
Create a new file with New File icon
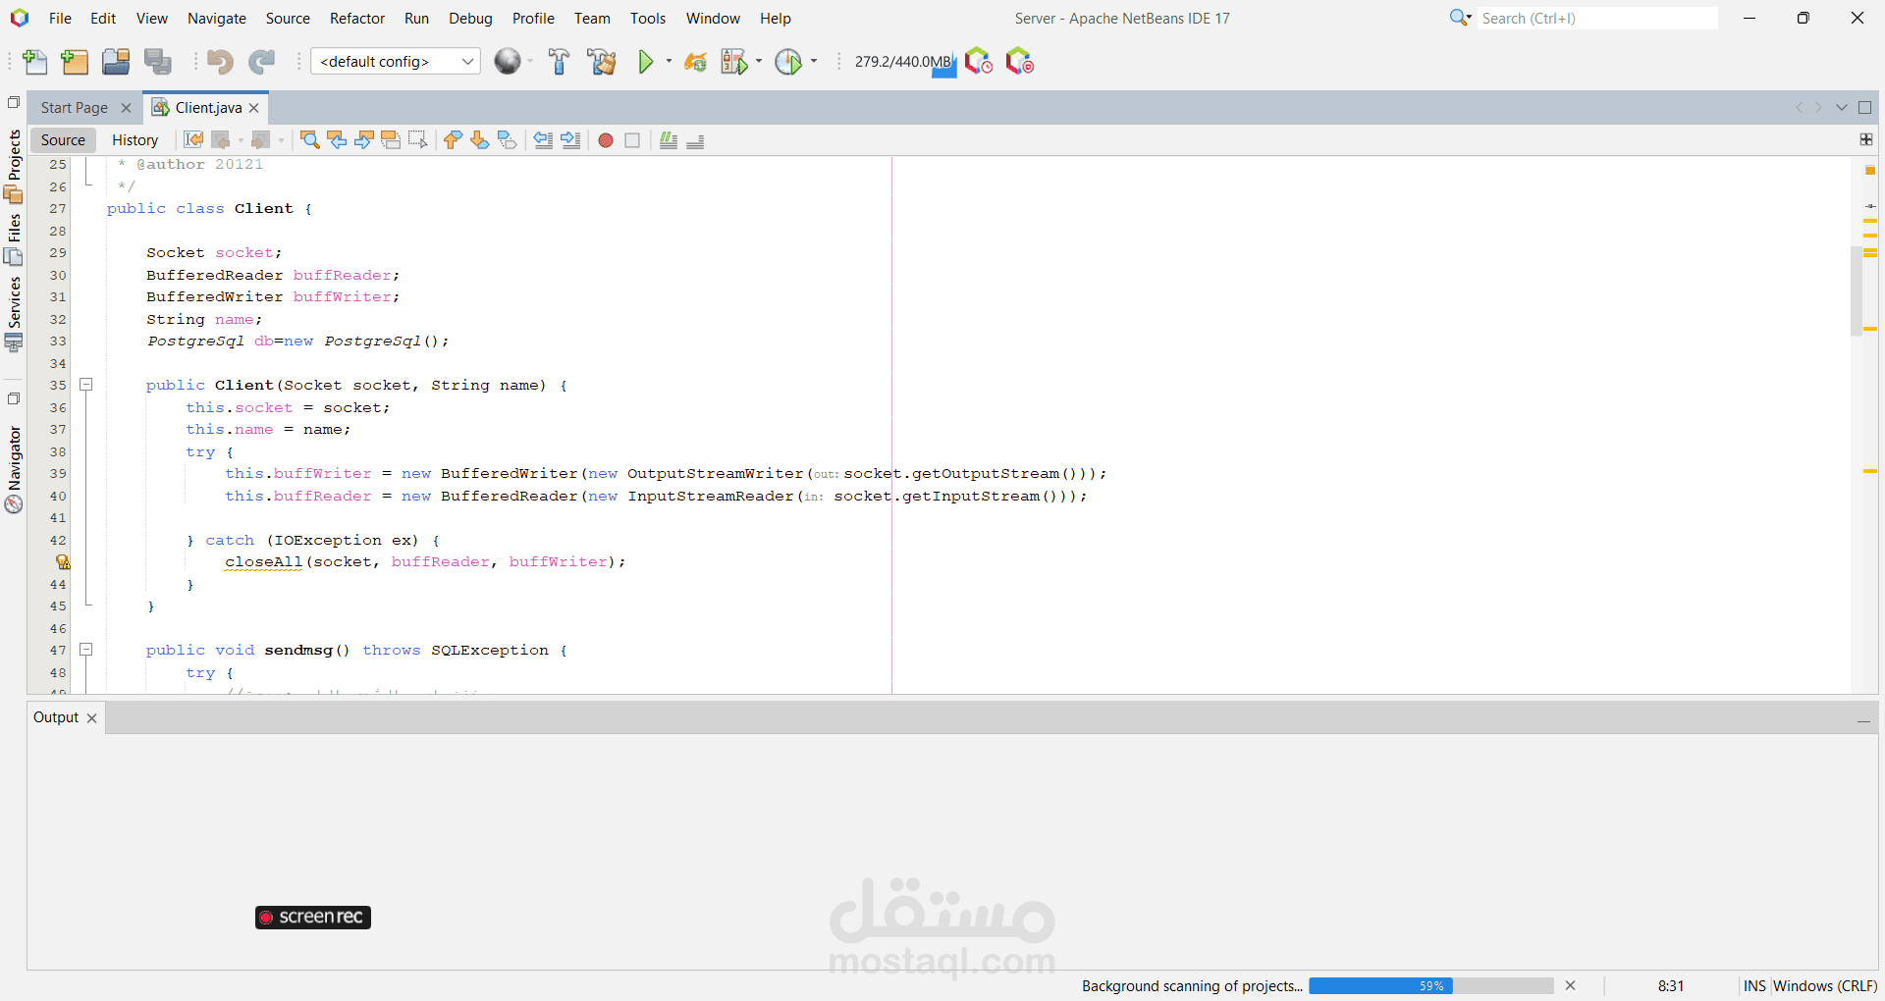point(34,61)
